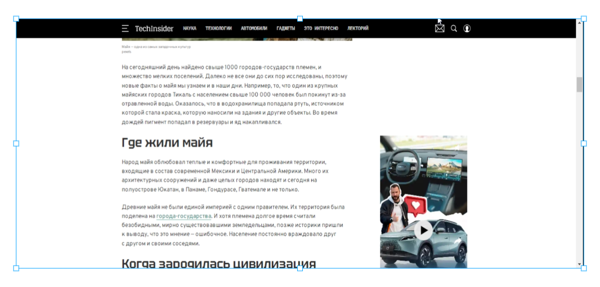The width and height of the screenshot is (600, 287).
Task: Play the car advertisement video
Action: point(423,230)
